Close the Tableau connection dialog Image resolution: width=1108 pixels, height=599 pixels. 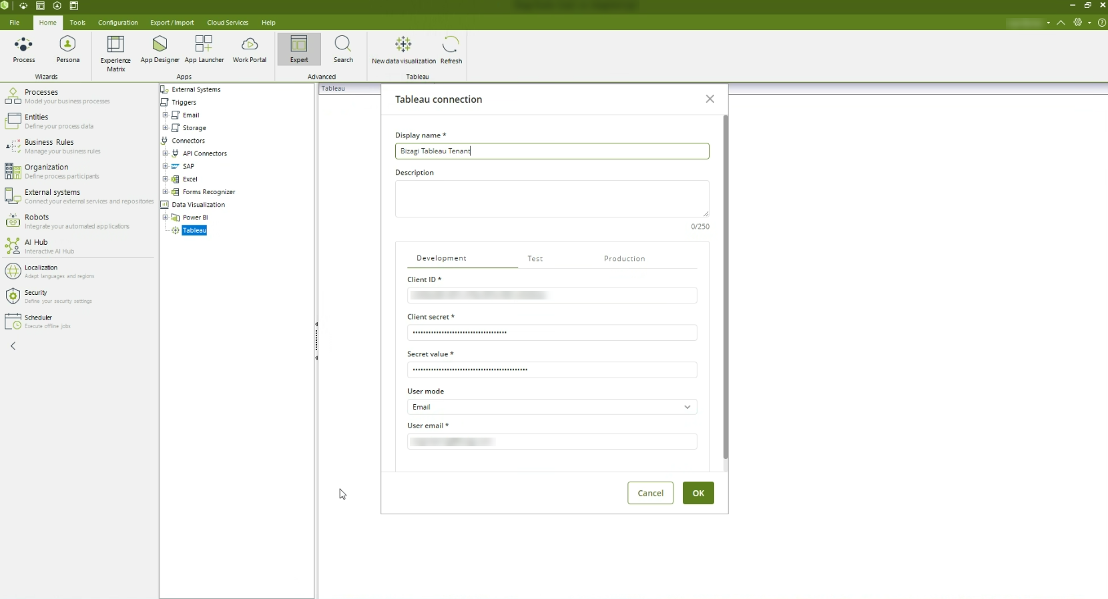pos(710,99)
